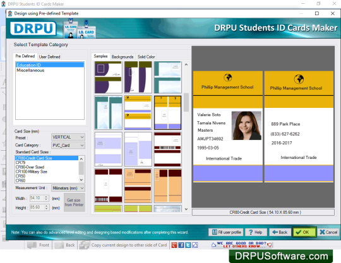The height and width of the screenshot is (263, 341).
Task: Confirm template with OK button
Action: pos(304,232)
